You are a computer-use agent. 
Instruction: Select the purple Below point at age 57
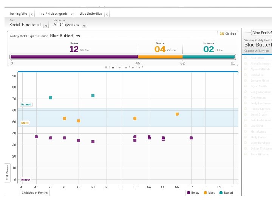tap(191, 138)
